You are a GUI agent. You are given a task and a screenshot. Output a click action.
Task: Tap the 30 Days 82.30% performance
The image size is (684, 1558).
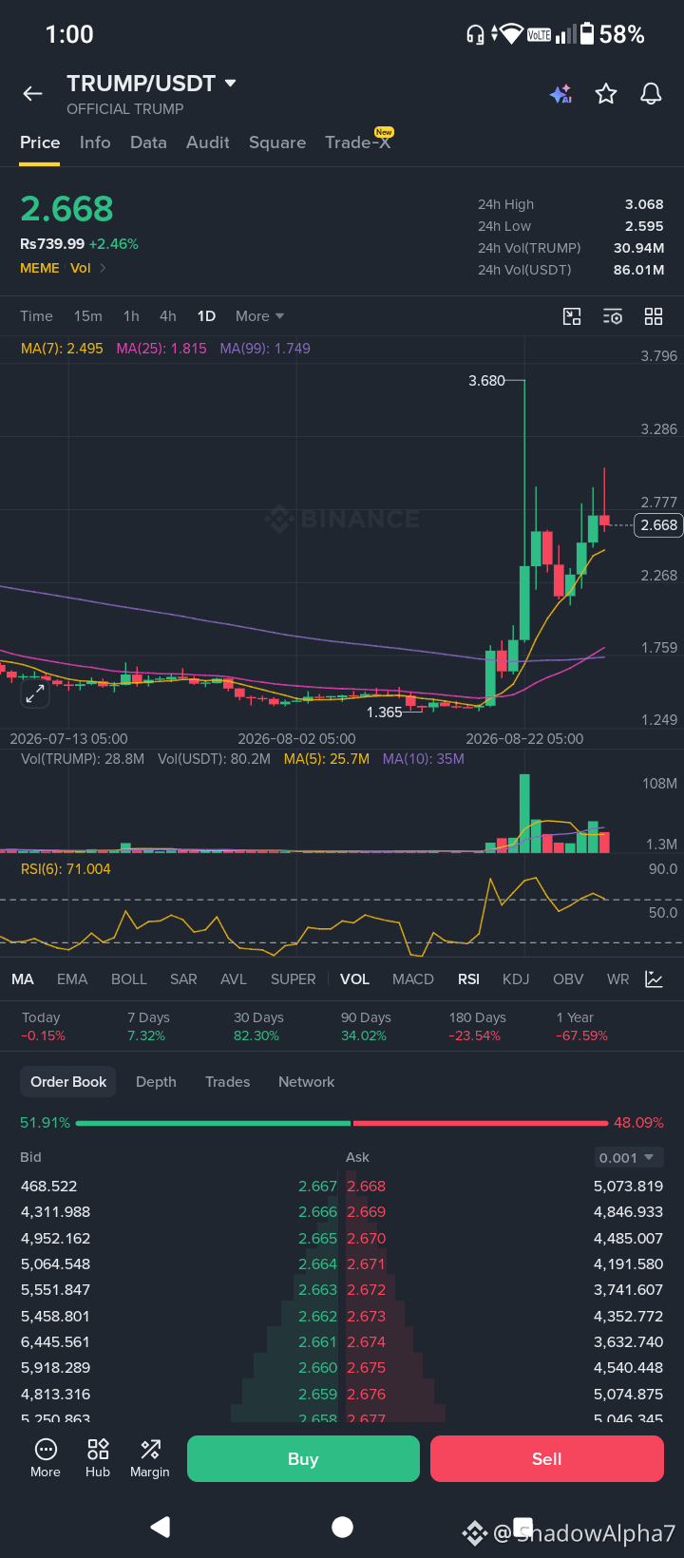click(x=258, y=1027)
